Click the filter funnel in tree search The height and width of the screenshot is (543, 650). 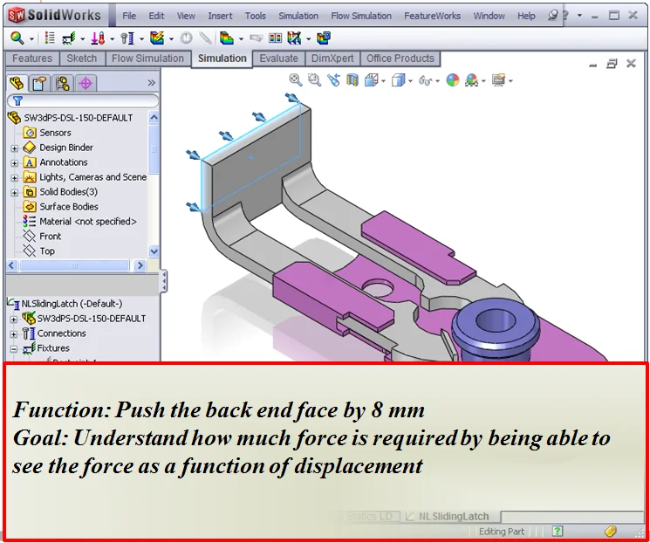coord(17,100)
